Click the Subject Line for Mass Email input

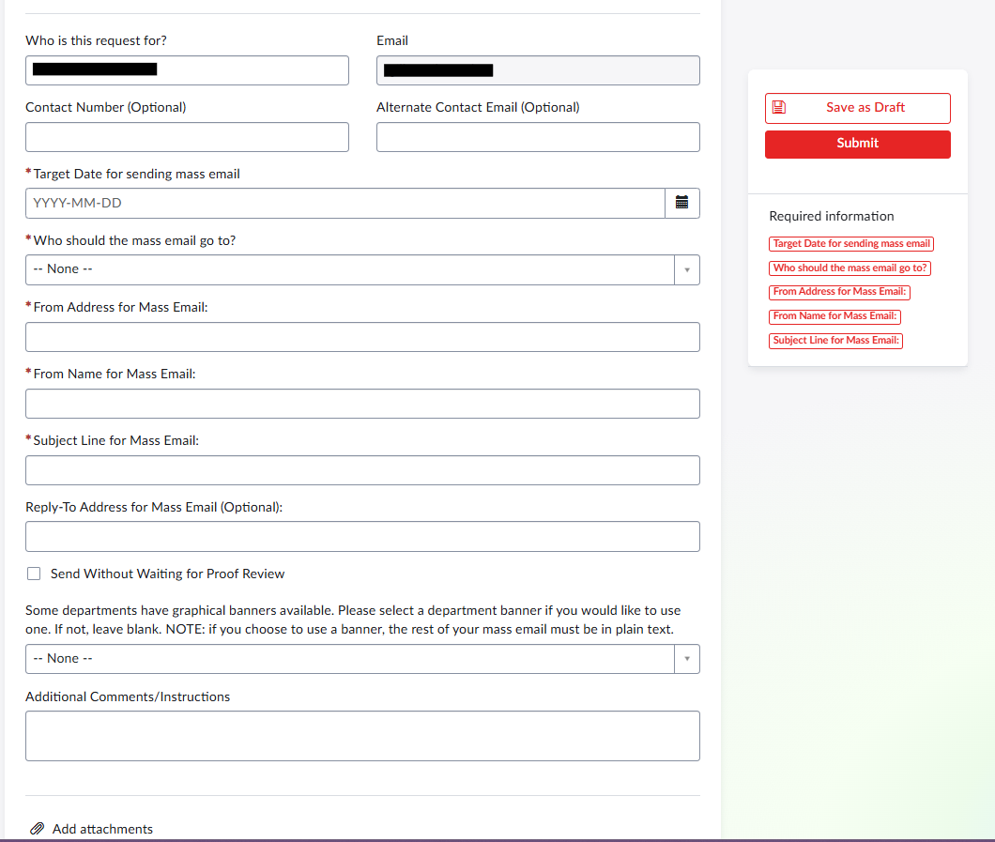coord(362,470)
